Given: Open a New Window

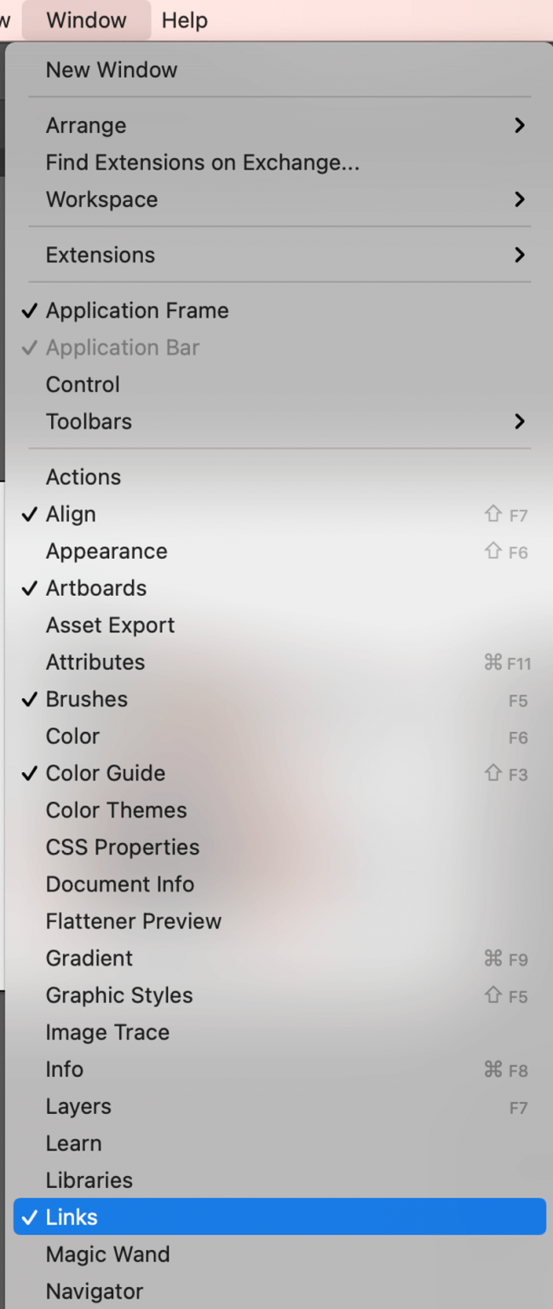Looking at the screenshot, I should click(112, 70).
